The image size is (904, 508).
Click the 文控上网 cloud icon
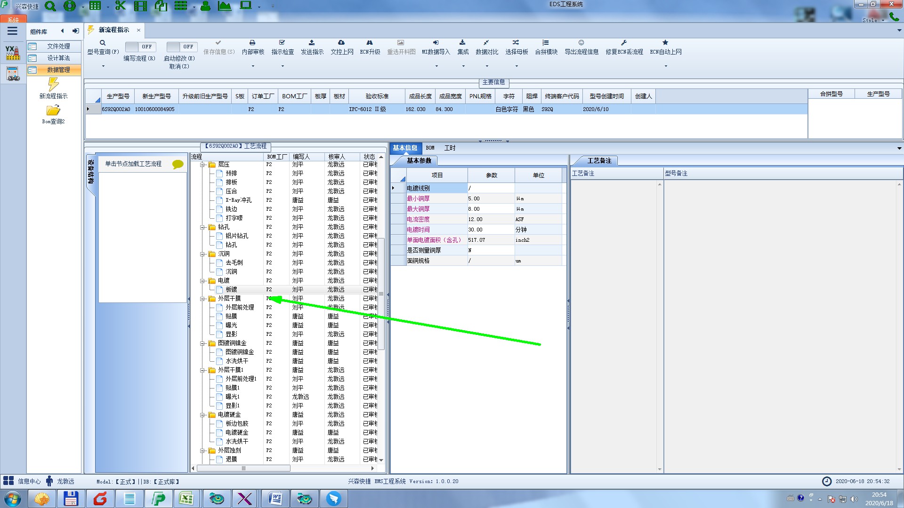coord(341,43)
